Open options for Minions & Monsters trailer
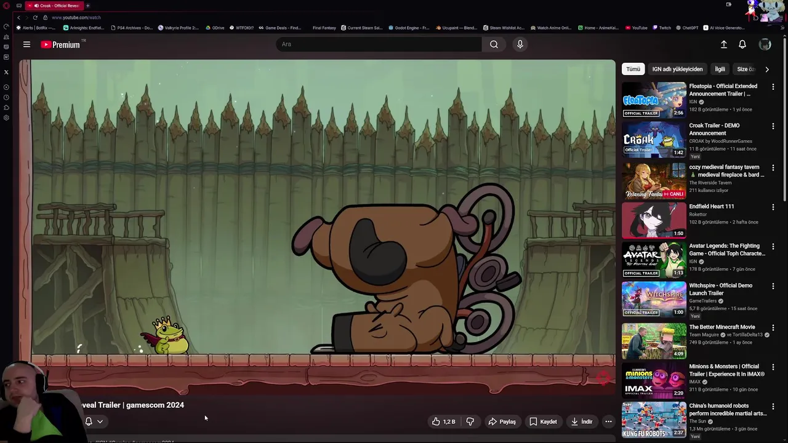This screenshot has width=788, height=443. [x=773, y=367]
